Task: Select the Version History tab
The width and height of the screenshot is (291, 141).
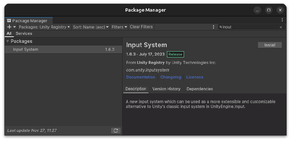Action: coord(166,89)
